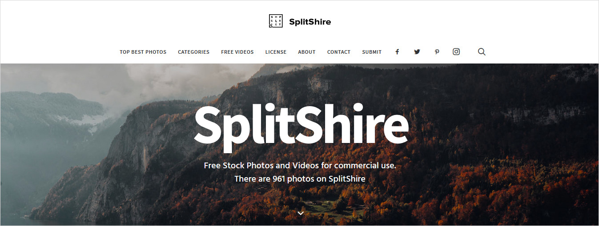The image size is (599, 226).
Task: Open search with the magnifier icon
Action: pyautogui.click(x=482, y=52)
